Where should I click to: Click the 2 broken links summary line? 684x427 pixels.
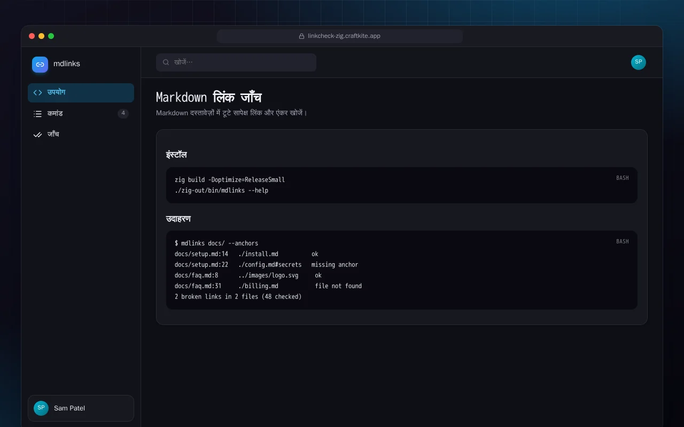(238, 297)
